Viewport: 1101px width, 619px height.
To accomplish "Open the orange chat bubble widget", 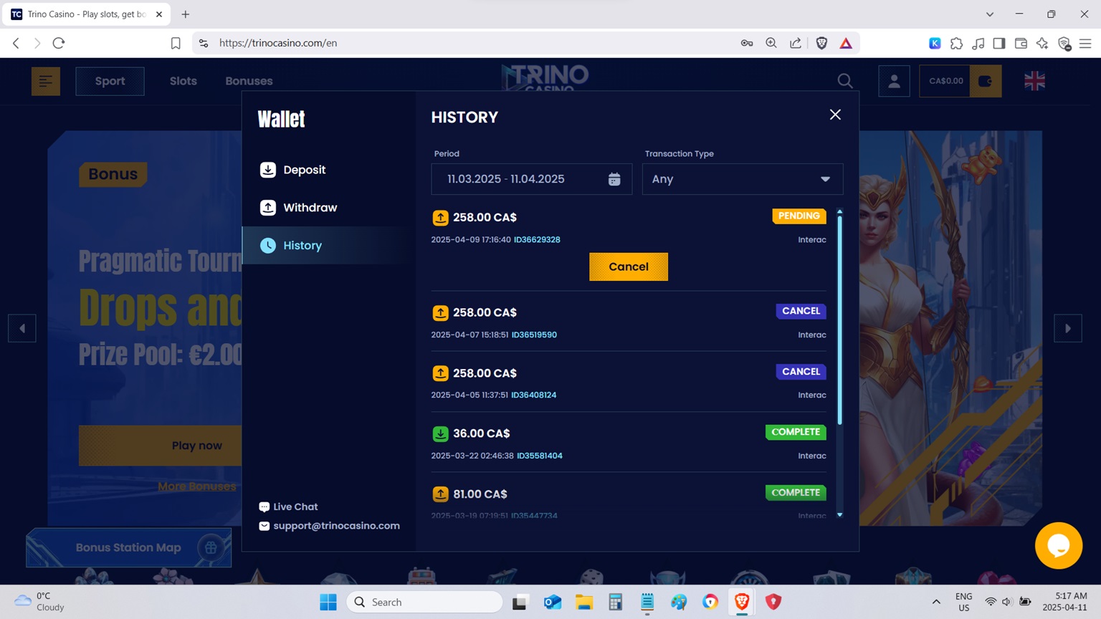I will pyautogui.click(x=1059, y=545).
